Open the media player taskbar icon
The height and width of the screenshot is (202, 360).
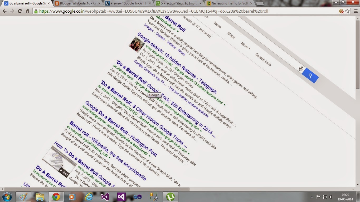[72, 197]
